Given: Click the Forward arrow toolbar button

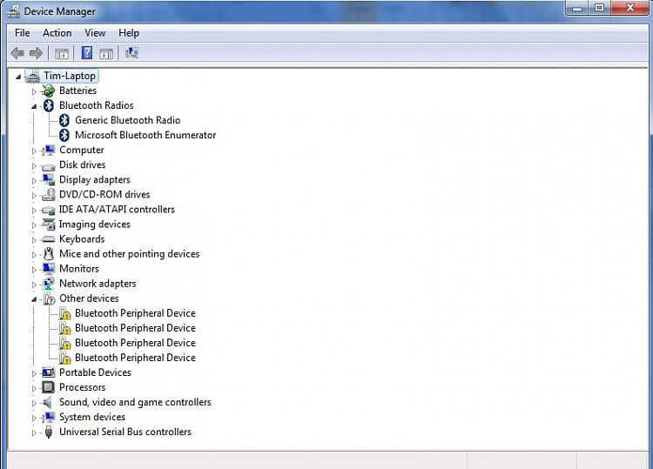Looking at the screenshot, I should point(36,53).
